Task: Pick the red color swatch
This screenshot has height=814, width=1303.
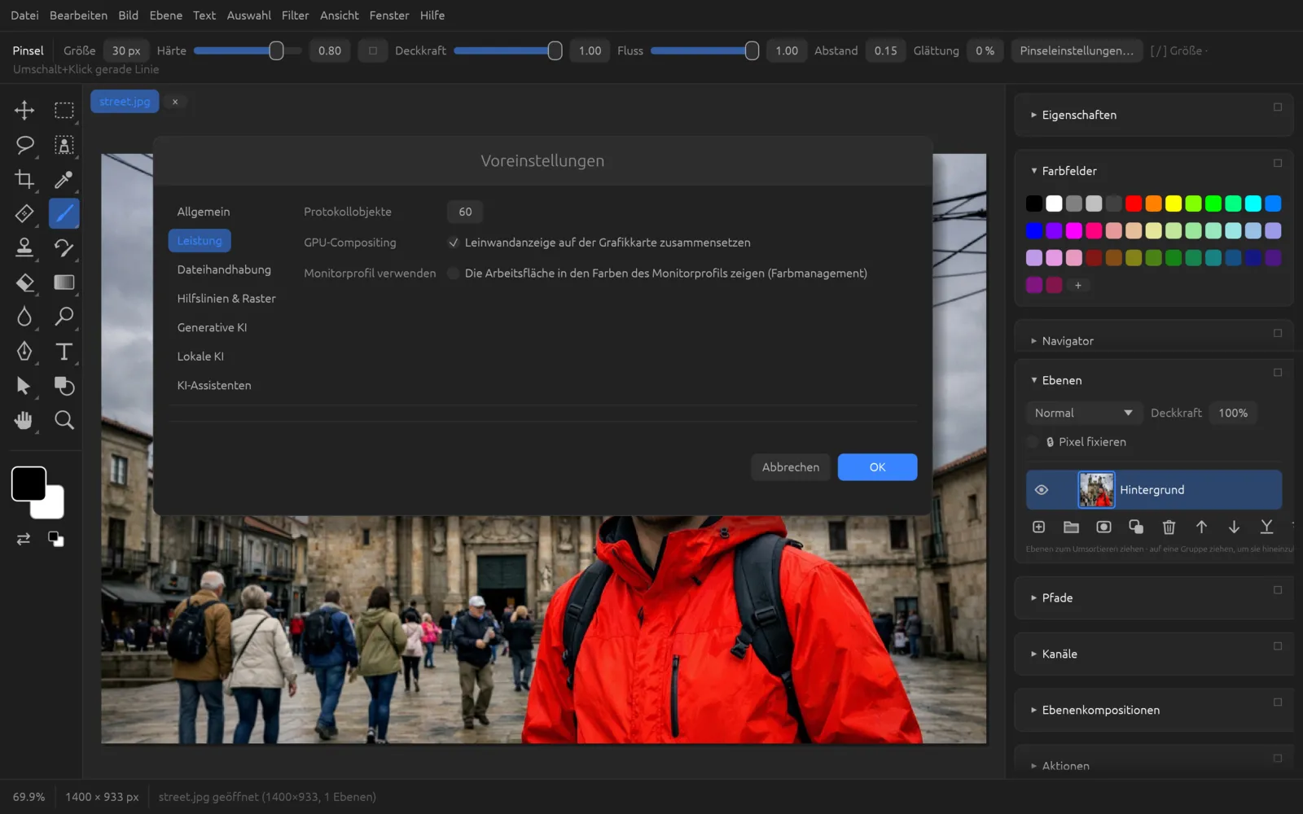Action: click(x=1134, y=203)
